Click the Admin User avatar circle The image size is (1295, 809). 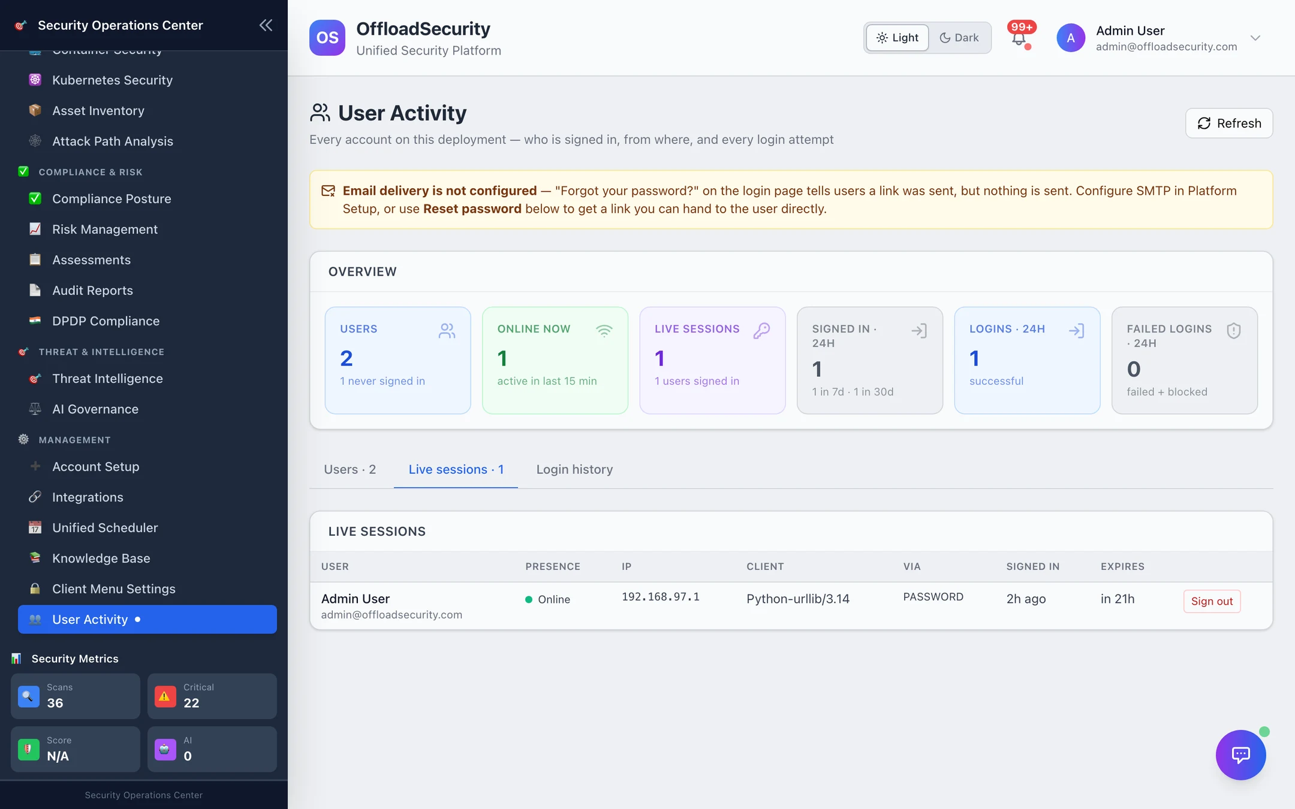[1071, 38]
